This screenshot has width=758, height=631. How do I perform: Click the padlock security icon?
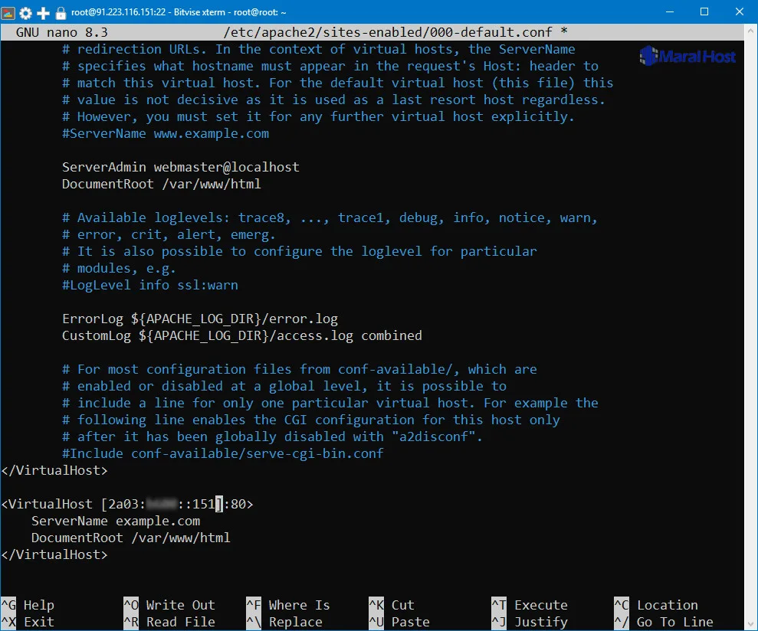coord(61,13)
